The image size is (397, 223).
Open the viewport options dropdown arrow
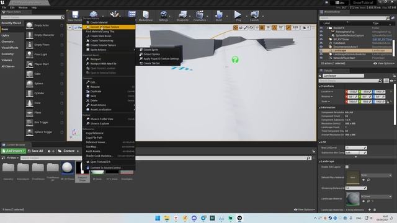point(70,27)
